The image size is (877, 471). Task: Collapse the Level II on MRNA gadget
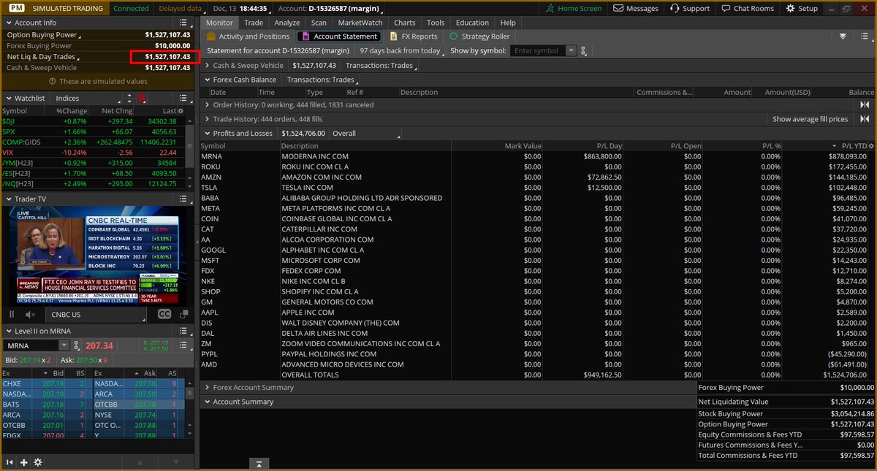click(x=9, y=332)
